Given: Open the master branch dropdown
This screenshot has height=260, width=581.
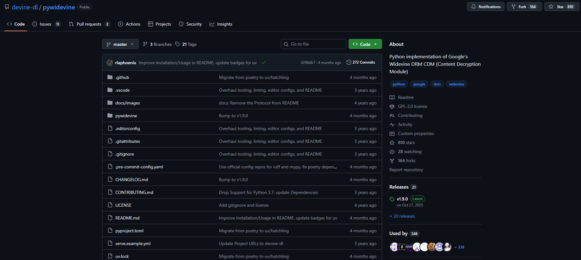Looking at the screenshot, I should (x=120, y=44).
